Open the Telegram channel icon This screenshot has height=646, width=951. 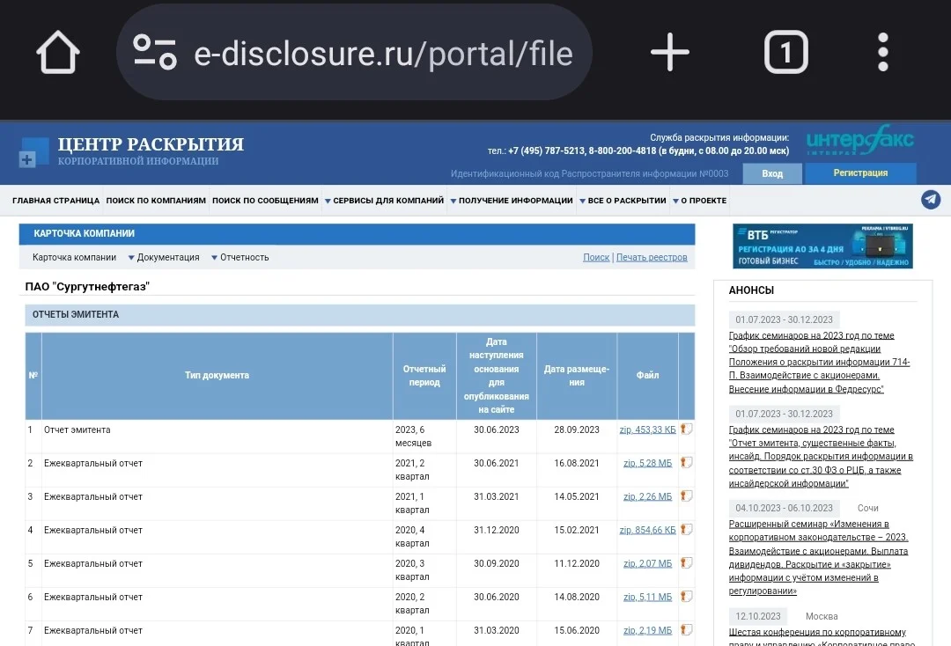(x=931, y=200)
